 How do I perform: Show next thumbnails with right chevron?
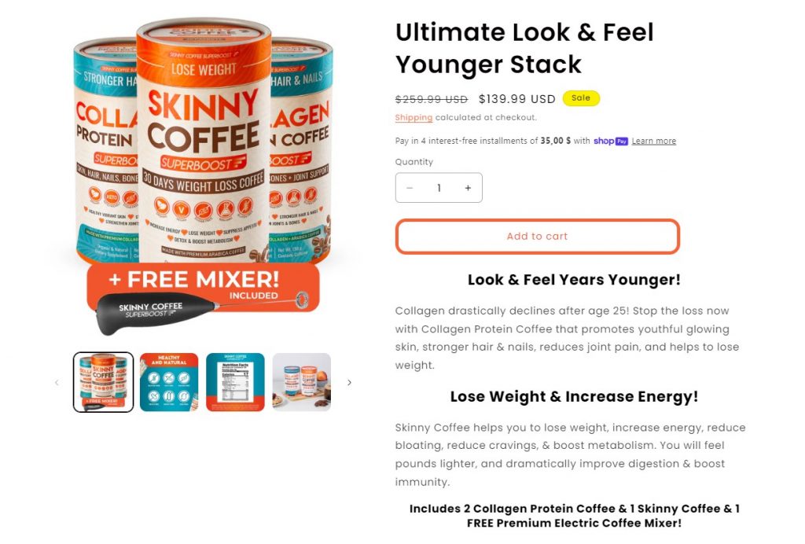(x=349, y=382)
